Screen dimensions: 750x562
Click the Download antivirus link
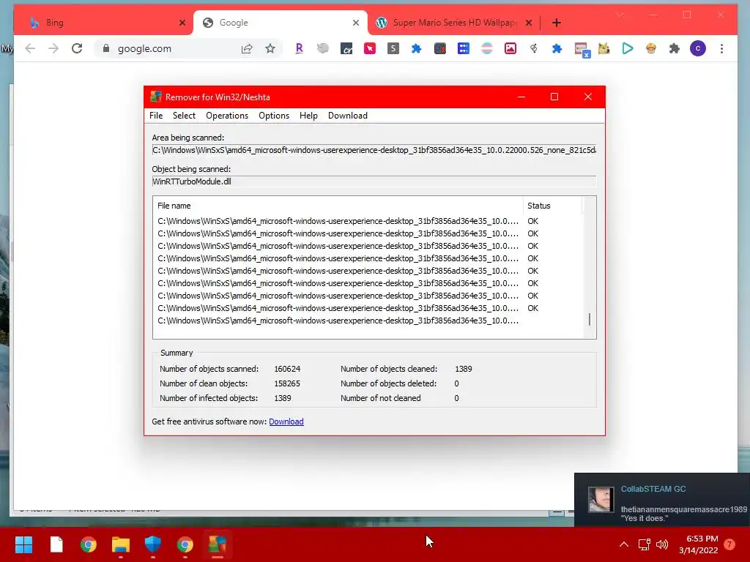tap(286, 421)
